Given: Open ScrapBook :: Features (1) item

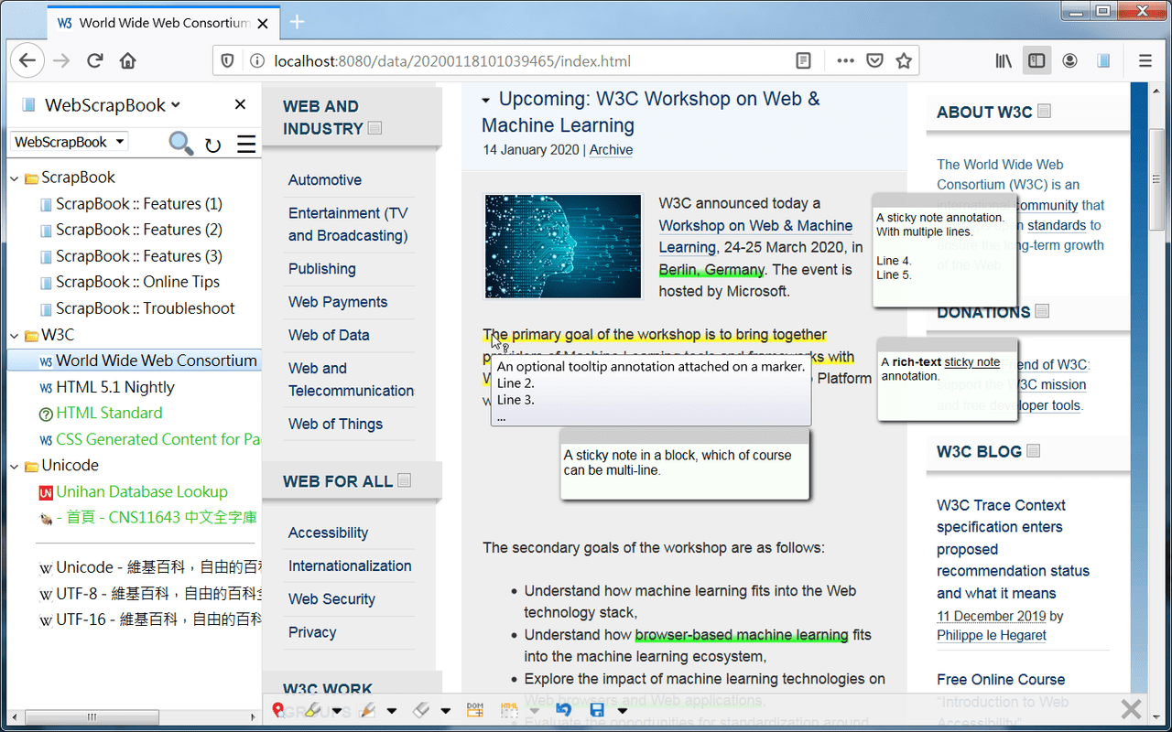Looking at the screenshot, I should tap(139, 204).
